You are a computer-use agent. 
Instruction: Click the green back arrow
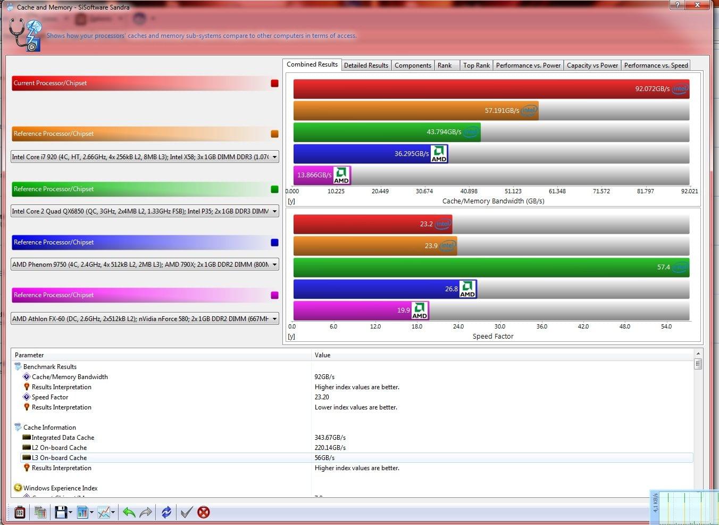129,512
